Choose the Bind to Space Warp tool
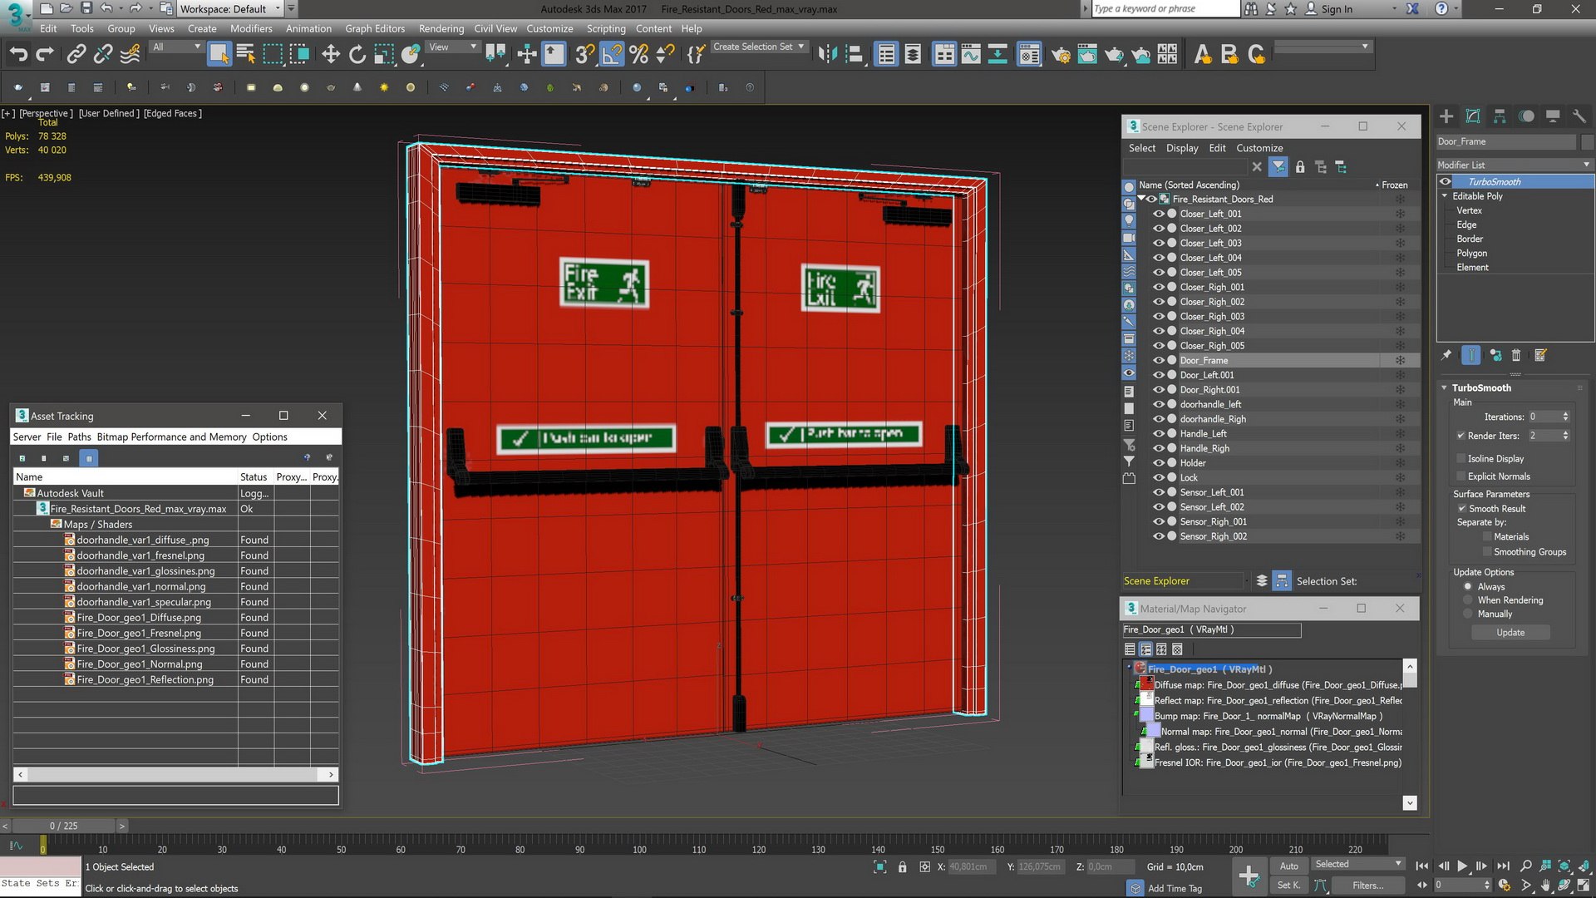The height and width of the screenshot is (898, 1596). (x=130, y=54)
